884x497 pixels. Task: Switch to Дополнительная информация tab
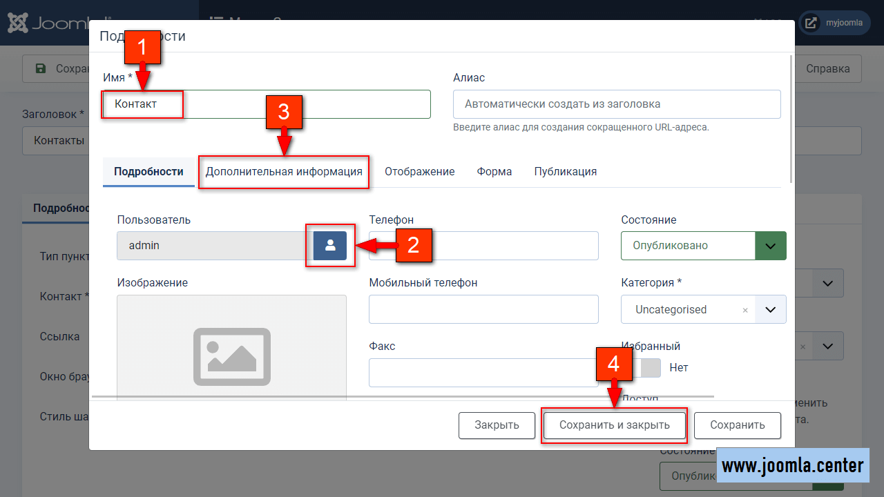coord(284,172)
